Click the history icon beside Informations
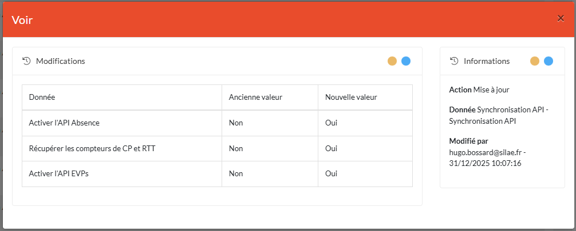The image size is (576, 231). pos(454,61)
